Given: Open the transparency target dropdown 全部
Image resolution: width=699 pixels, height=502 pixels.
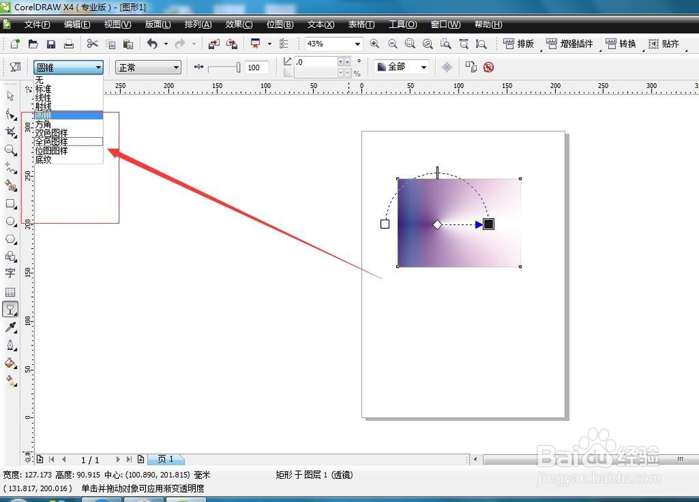Looking at the screenshot, I should [402, 67].
